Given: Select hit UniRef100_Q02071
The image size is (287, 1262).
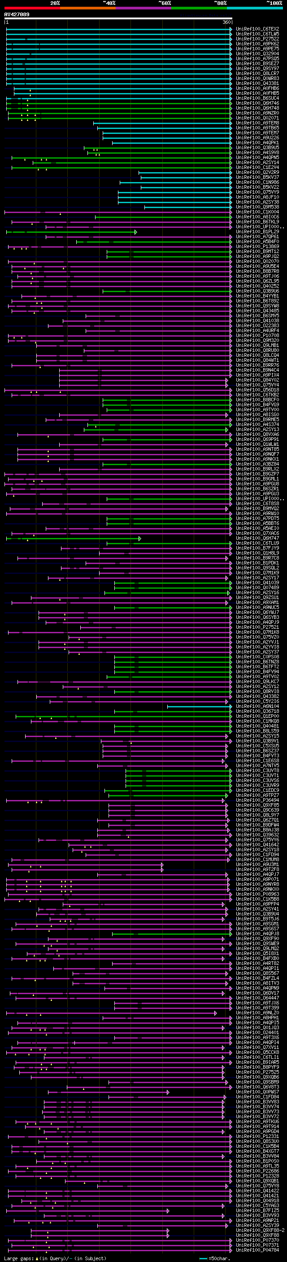Looking at the screenshot, I should (258, 118).
